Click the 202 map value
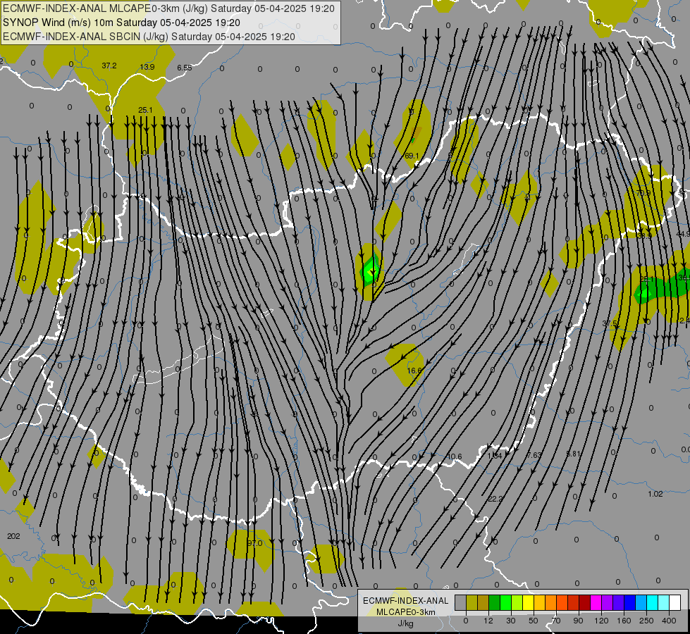 click(x=13, y=536)
